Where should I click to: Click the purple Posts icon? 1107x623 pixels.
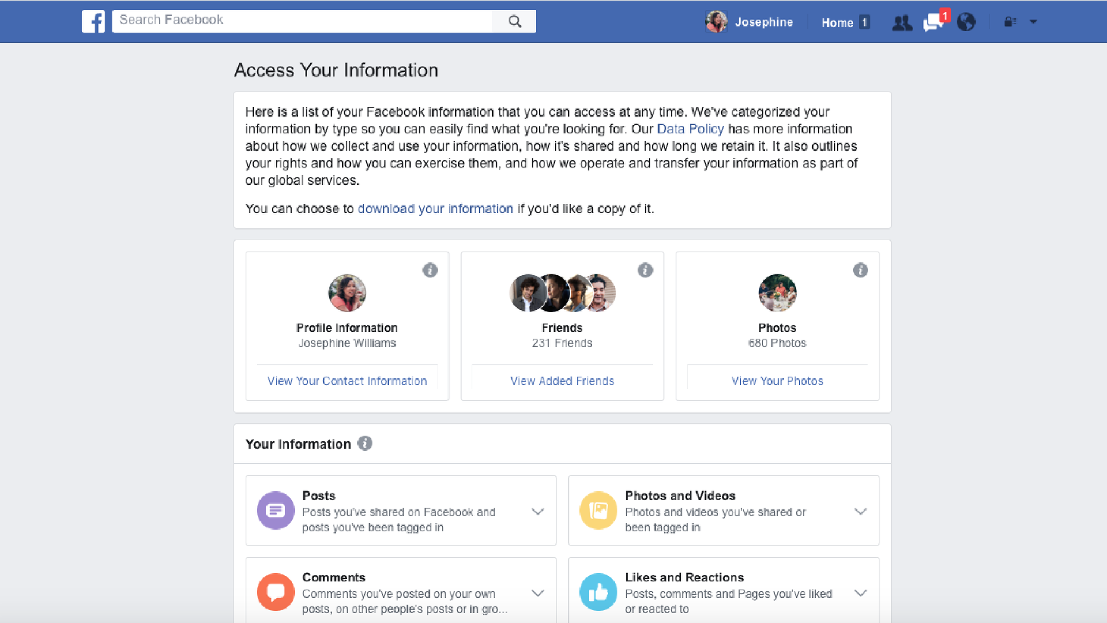276,511
